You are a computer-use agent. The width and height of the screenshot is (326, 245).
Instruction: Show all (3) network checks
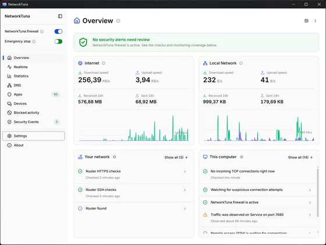176,158
